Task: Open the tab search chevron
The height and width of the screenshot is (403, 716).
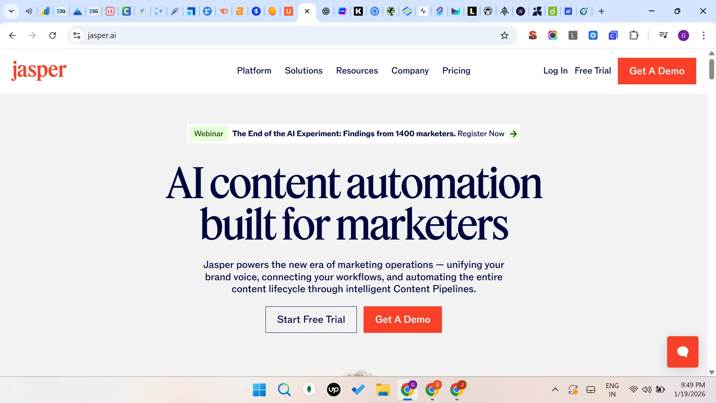Action: coord(11,11)
